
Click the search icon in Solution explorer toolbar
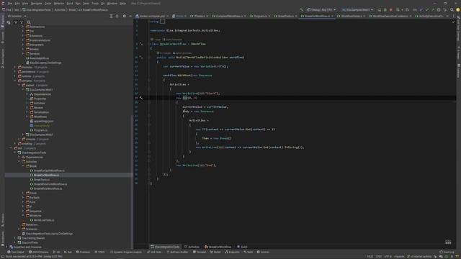29,22
